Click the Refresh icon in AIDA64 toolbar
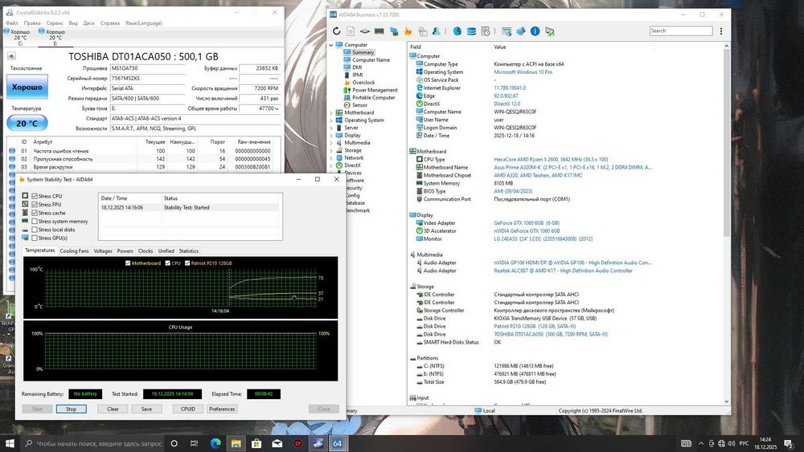The image size is (804, 452). tap(336, 31)
